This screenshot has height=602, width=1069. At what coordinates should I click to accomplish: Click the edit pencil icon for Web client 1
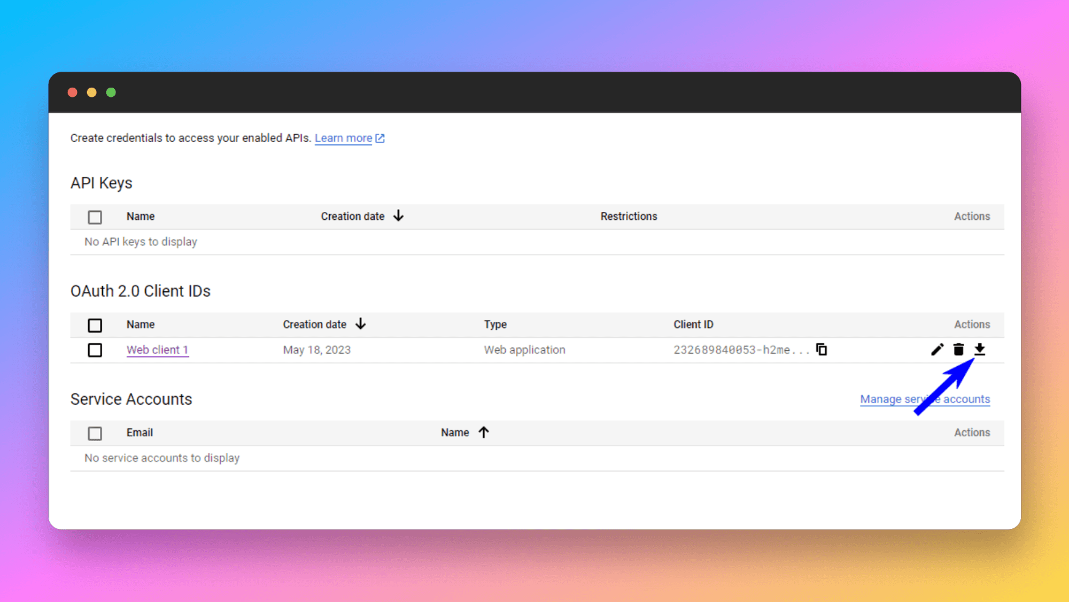tap(938, 350)
